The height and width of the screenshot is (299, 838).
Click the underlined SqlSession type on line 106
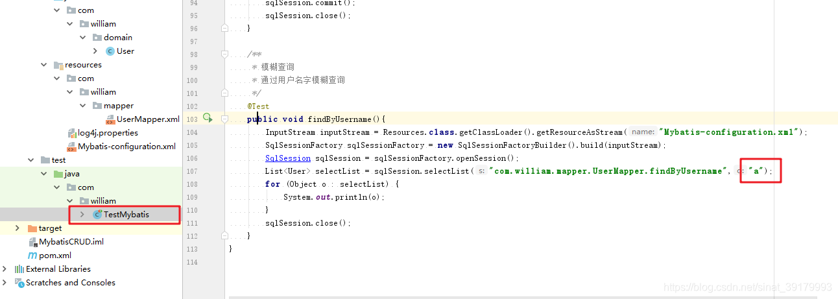pyautogui.click(x=288, y=158)
